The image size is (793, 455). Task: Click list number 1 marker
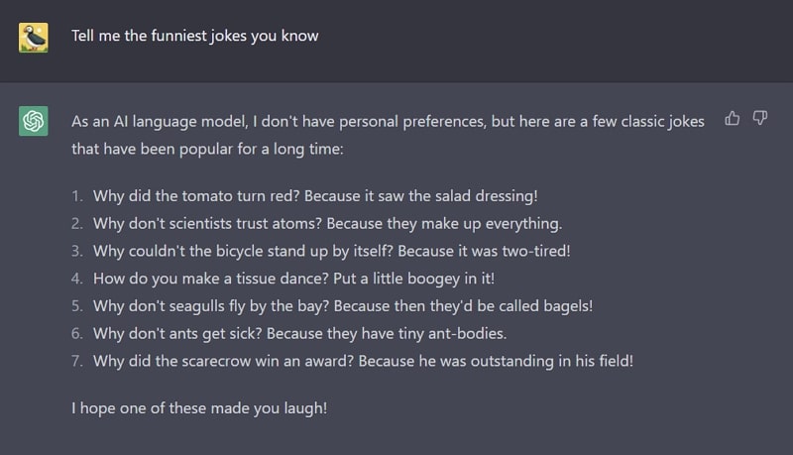(x=77, y=196)
